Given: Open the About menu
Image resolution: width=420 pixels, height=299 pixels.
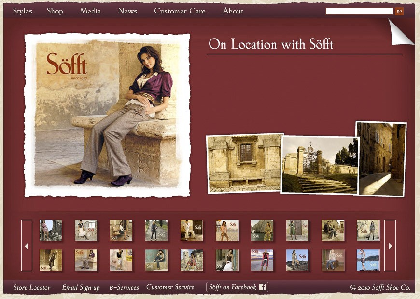Looking at the screenshot, I should (x=233, y=11).
